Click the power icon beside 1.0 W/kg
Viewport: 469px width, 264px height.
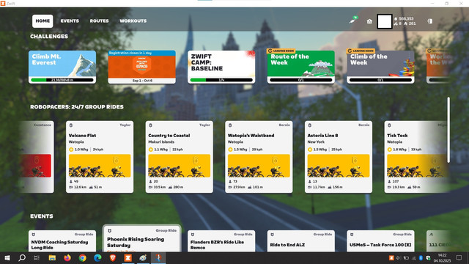click(71, 150)
